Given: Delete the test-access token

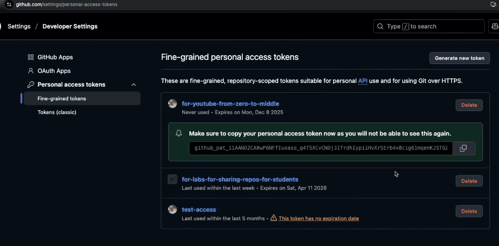Looking at the screenshot, I should [x=469, y=211].
